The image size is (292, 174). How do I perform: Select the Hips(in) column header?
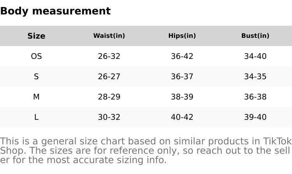click(x=182, y=36)
